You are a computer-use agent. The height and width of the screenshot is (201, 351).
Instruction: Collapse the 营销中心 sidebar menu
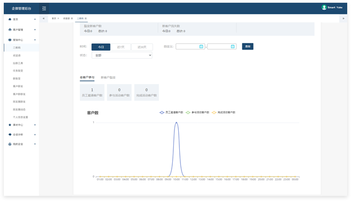pyautogui.click(x=35, y=40)
